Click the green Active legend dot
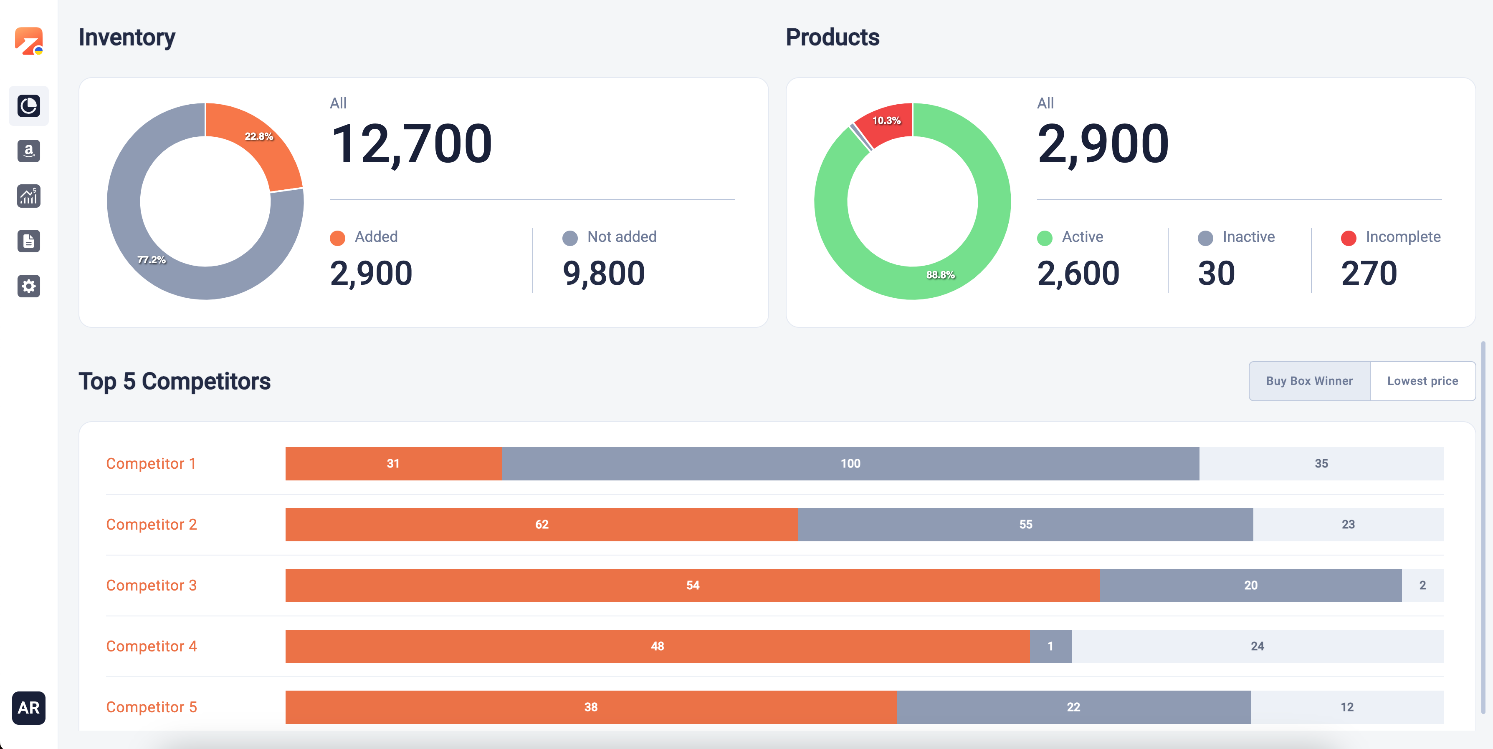 point(1045,238)
